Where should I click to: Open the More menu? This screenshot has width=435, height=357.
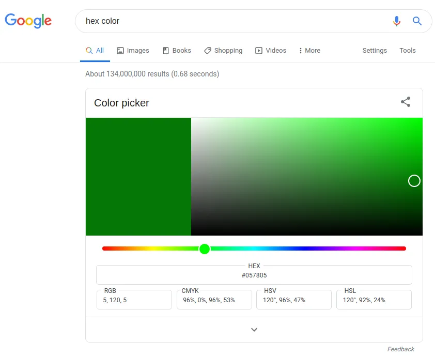[309, 51]
